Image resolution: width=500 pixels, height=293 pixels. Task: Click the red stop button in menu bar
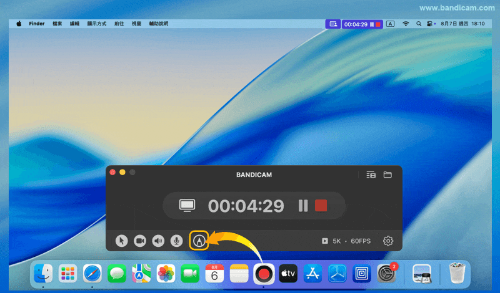(378, 24)
